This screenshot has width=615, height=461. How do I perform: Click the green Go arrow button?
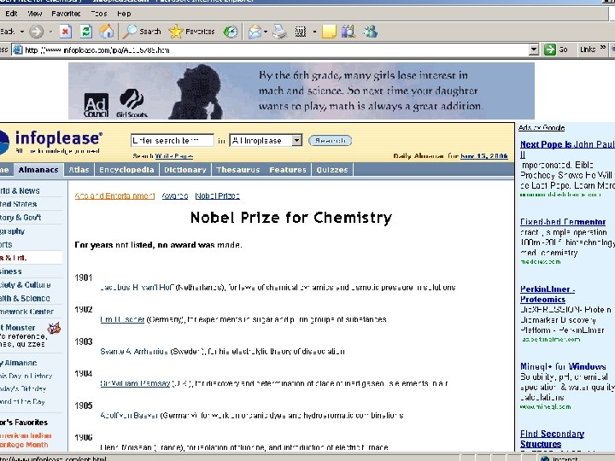pyautogui.click(x=550, y=50)
